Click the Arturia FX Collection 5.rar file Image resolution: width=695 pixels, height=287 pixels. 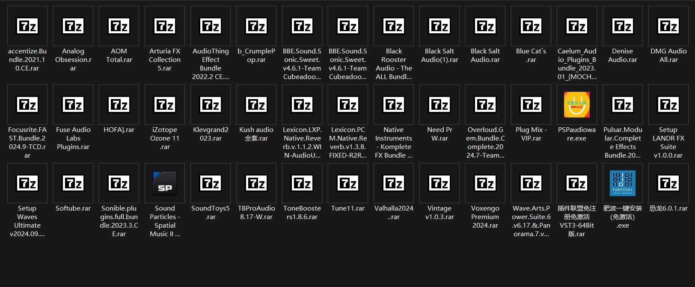pyautogui.click(x=165, y=26)
